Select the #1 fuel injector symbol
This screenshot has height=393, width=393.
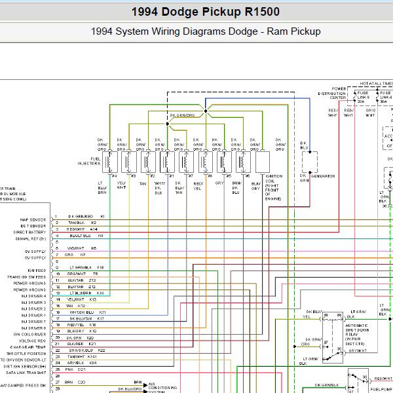167,162
